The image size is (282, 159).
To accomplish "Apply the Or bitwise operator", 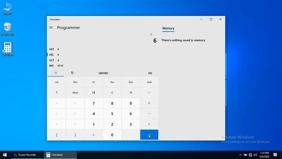I will tap(94, 82).
